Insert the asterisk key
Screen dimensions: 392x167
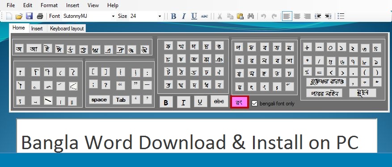coord(307,60)
